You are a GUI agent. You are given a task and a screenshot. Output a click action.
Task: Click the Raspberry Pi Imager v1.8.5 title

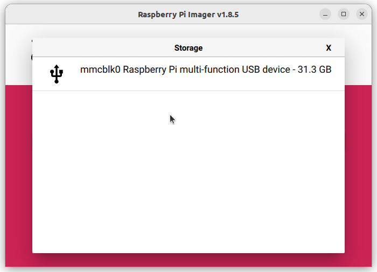pyautogui.click(x=188, y=15)
